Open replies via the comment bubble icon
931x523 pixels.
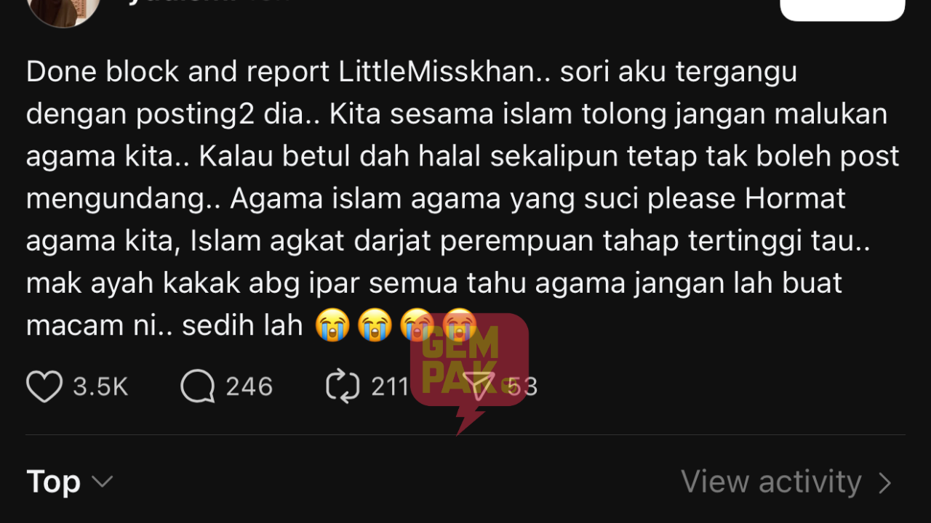(x=198, y=386)
